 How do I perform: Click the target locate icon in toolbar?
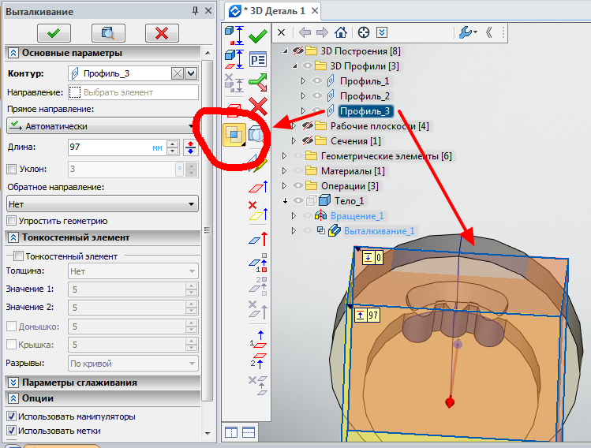point(363,32)
